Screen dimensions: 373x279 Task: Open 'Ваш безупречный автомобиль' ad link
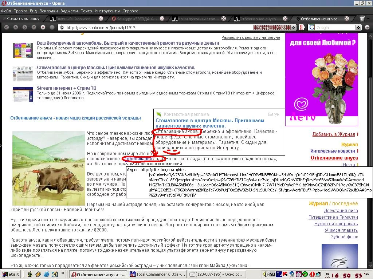(x=128, y=43)
